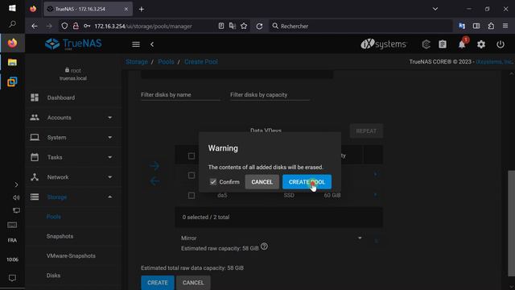Toggle the hamburger sidebar menu
This screenshot has height=290, width=515.
(x=136, y=44)
